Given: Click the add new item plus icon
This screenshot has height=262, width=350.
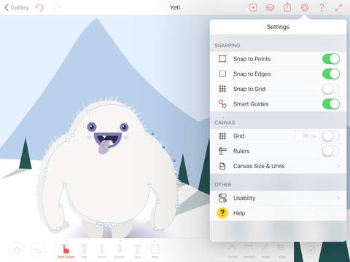Looking at the screenshot, I should coord(253,8).
